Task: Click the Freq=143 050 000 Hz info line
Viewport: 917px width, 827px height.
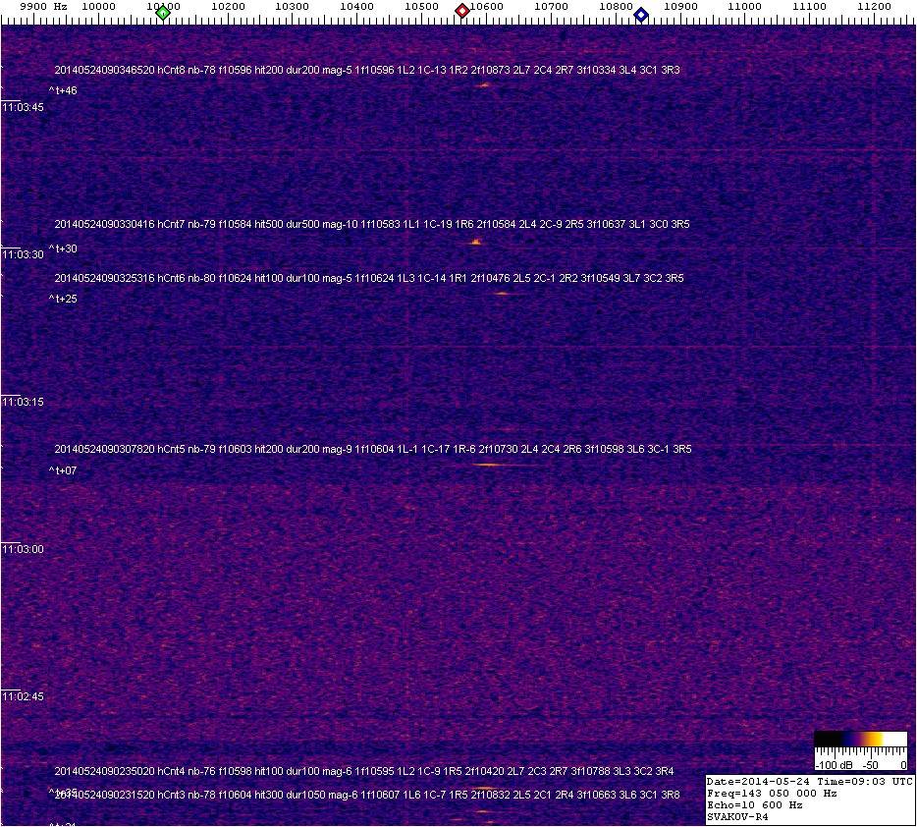Action: pyautogui.click(x=772, y=793)
